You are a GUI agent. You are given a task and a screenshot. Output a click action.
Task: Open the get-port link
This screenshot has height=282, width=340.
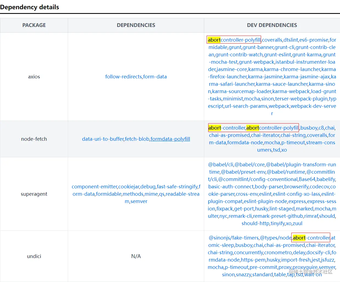coord(244,209)
